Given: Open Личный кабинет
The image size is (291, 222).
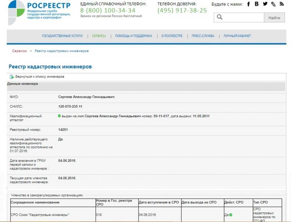Looking at the screenshot, I should (237, 36).
